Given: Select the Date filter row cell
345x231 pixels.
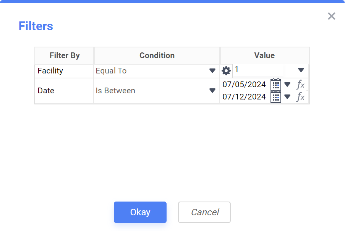Looking at the screenshot, I should [x=64, y=91].
